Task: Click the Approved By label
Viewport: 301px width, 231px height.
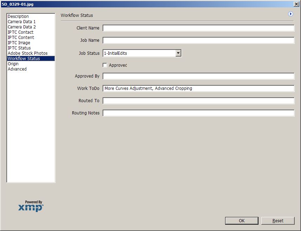Action: click(x=87, y=76)
